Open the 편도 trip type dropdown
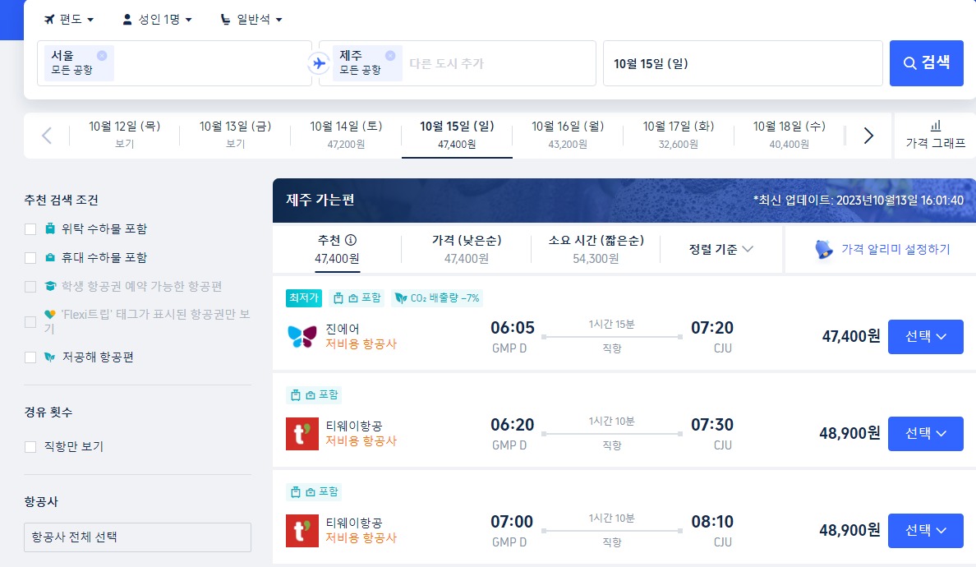976x567 pixels. tap(69, 19)
